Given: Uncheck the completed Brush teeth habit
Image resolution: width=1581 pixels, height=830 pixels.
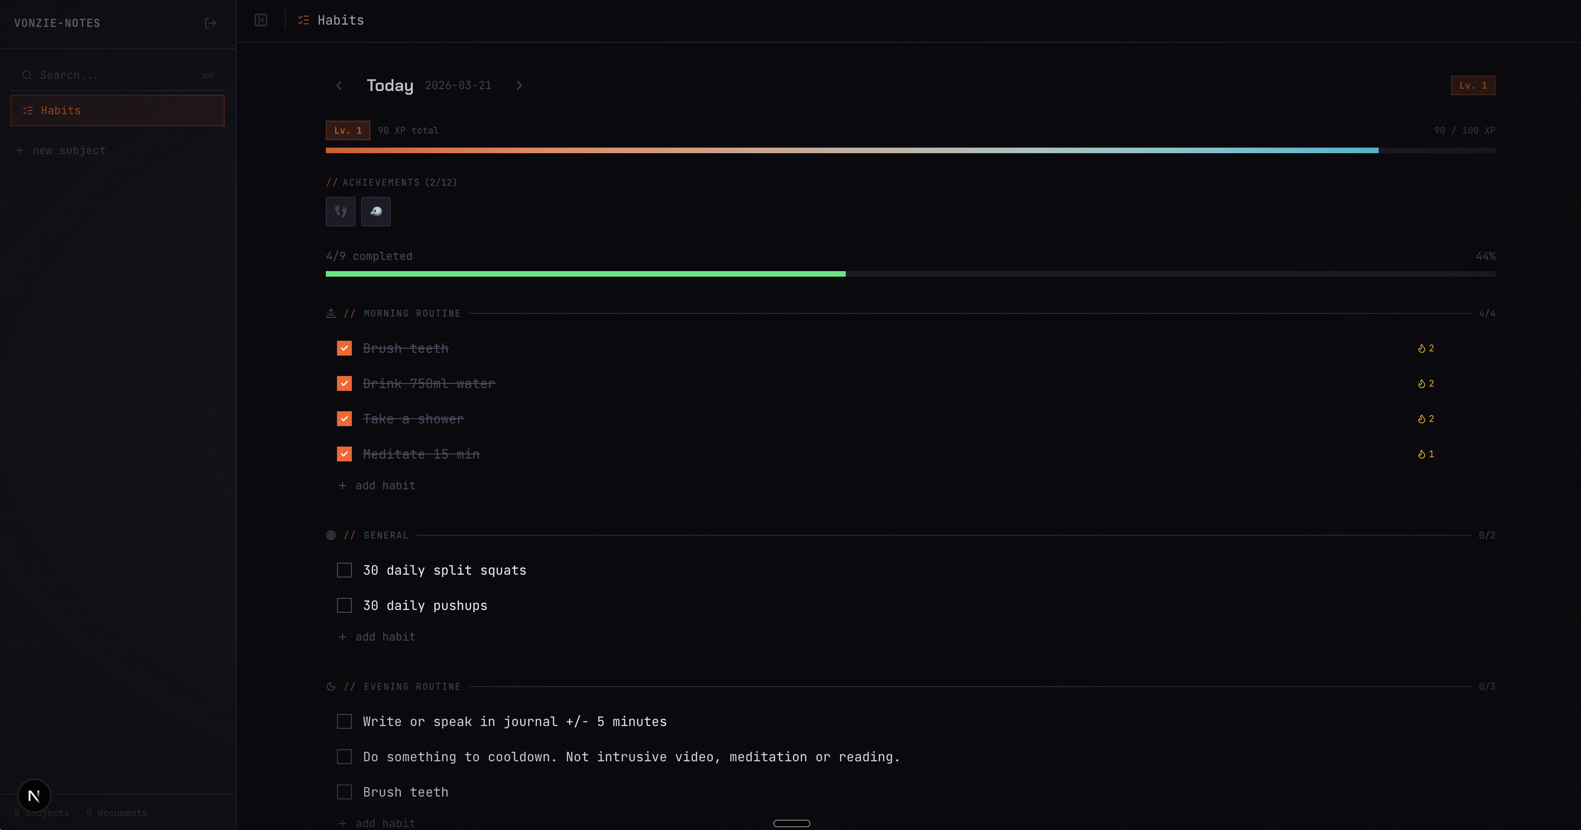Looking at the screenshot, I should 343,348.
